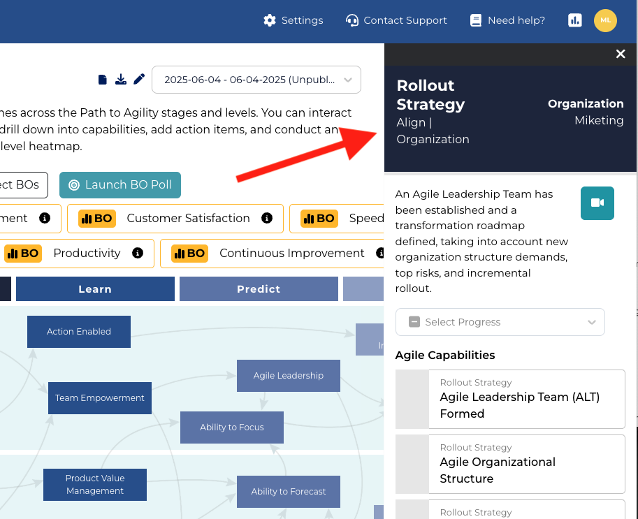Click the Settings text link
The image size is (638, 519).
(302, 20)
